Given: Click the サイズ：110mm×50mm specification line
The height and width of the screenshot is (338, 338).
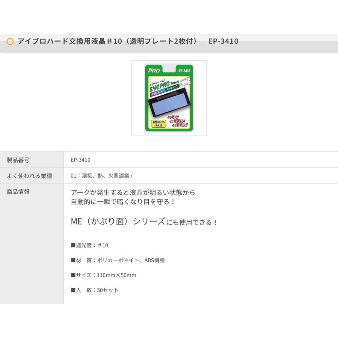Looking at the screenshot, I should (103, 275).
